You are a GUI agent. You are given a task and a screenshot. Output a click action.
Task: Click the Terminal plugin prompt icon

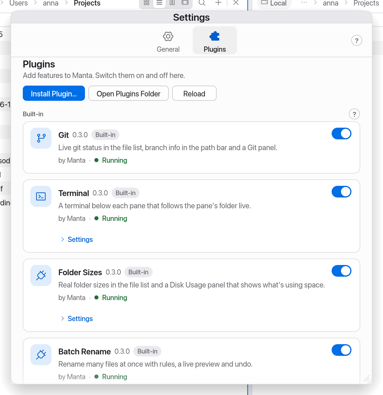tap(41, 196)
